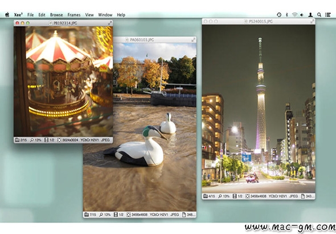The height and width of the screenshot is (234, 336).
Task: Open the Apple menu
Action: [x=7, y=15]
